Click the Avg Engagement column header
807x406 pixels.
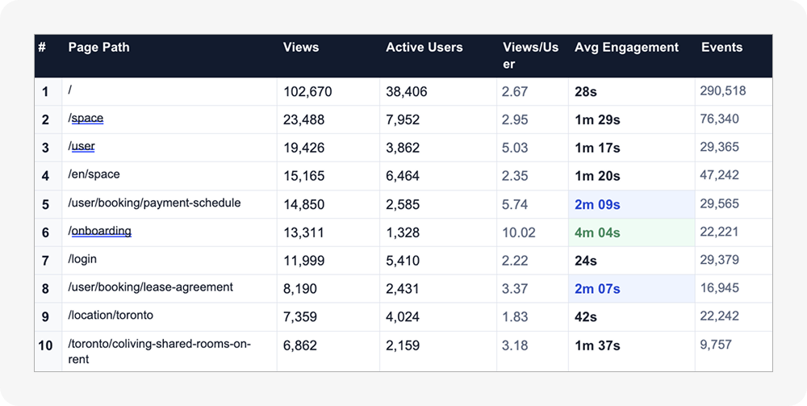coord(626,48)
